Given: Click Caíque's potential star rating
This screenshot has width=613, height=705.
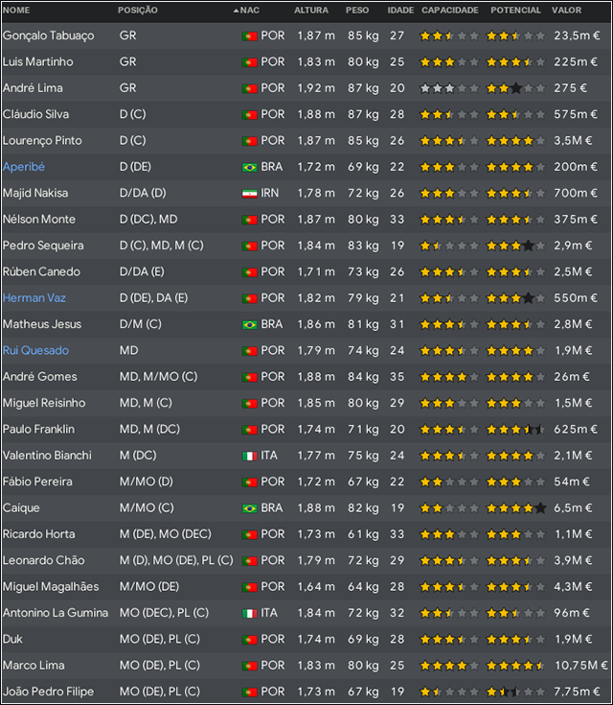Looking at the screenshot, I should 516,508.
